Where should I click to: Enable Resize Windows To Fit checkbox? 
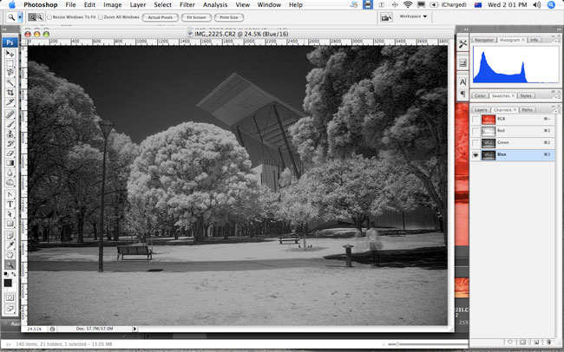49,16
